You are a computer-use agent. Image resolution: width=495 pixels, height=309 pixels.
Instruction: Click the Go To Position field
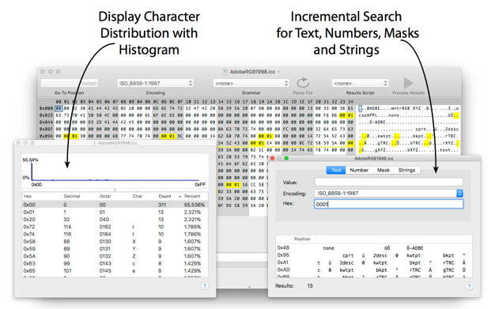click(69, 83)
